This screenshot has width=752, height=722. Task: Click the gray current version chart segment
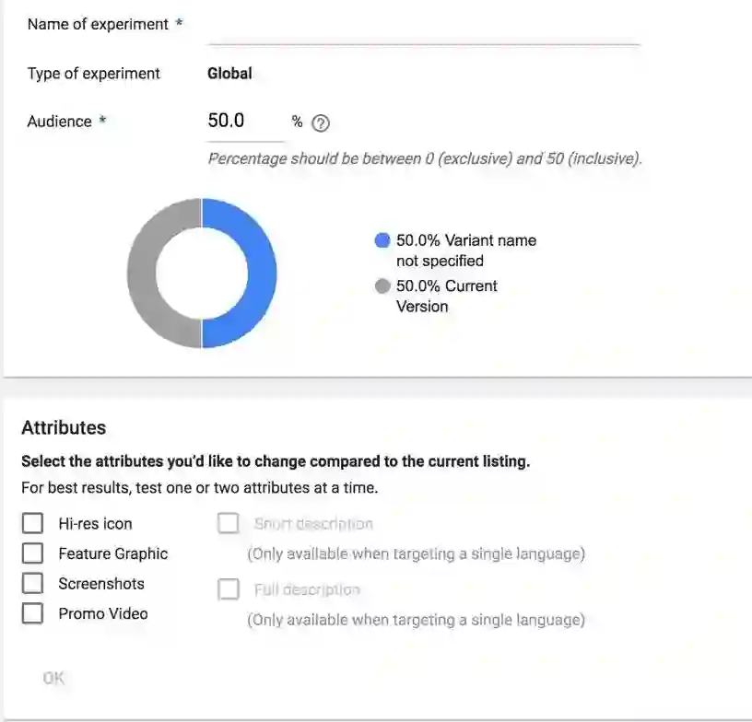pos(142,274)
